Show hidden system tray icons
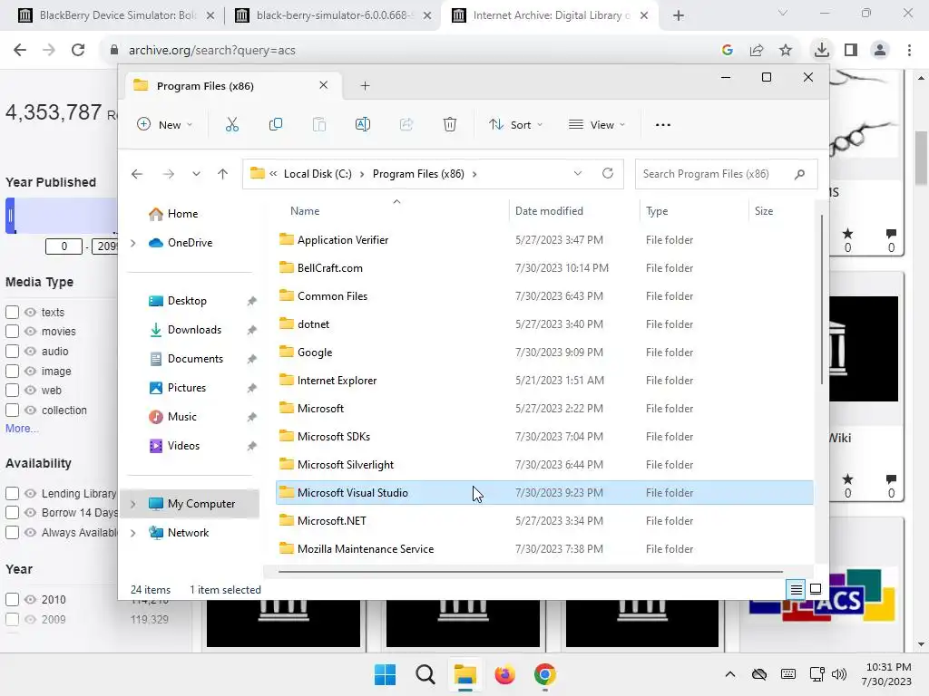This screenshot has height=696, width=929. point(730,674)
